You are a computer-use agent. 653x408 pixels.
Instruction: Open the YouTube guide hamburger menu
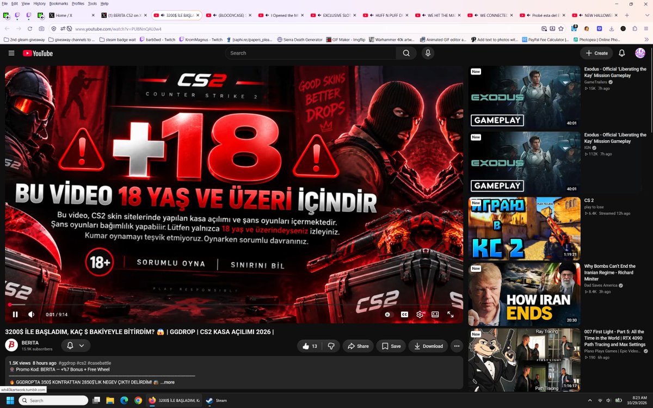[11, 53]
